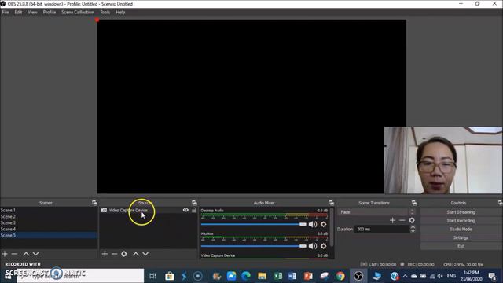The height and width of the screenshot is (283, 503).
Task: Open PowerPoint from taskbar
Action: point(308,276)
